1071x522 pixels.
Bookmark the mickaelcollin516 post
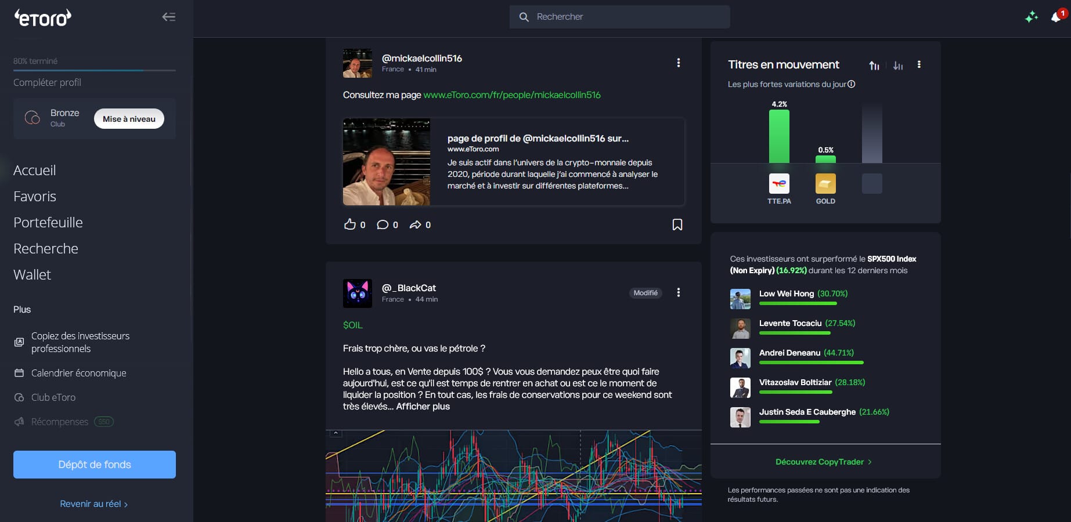tap(677, 224)
